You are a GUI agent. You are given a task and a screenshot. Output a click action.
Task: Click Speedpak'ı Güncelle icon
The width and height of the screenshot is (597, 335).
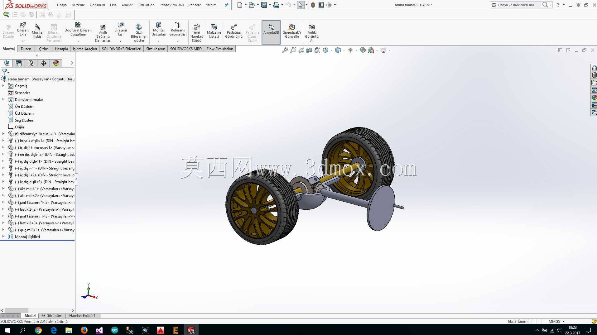coord(292,27)
